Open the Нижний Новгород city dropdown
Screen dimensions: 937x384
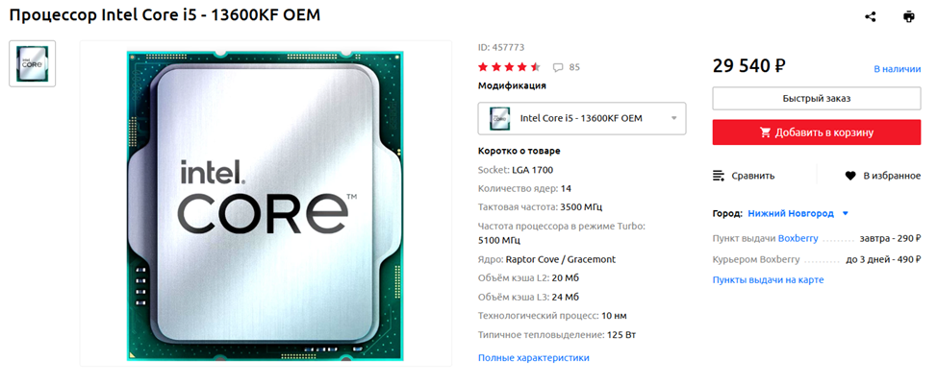pos(798,213)
